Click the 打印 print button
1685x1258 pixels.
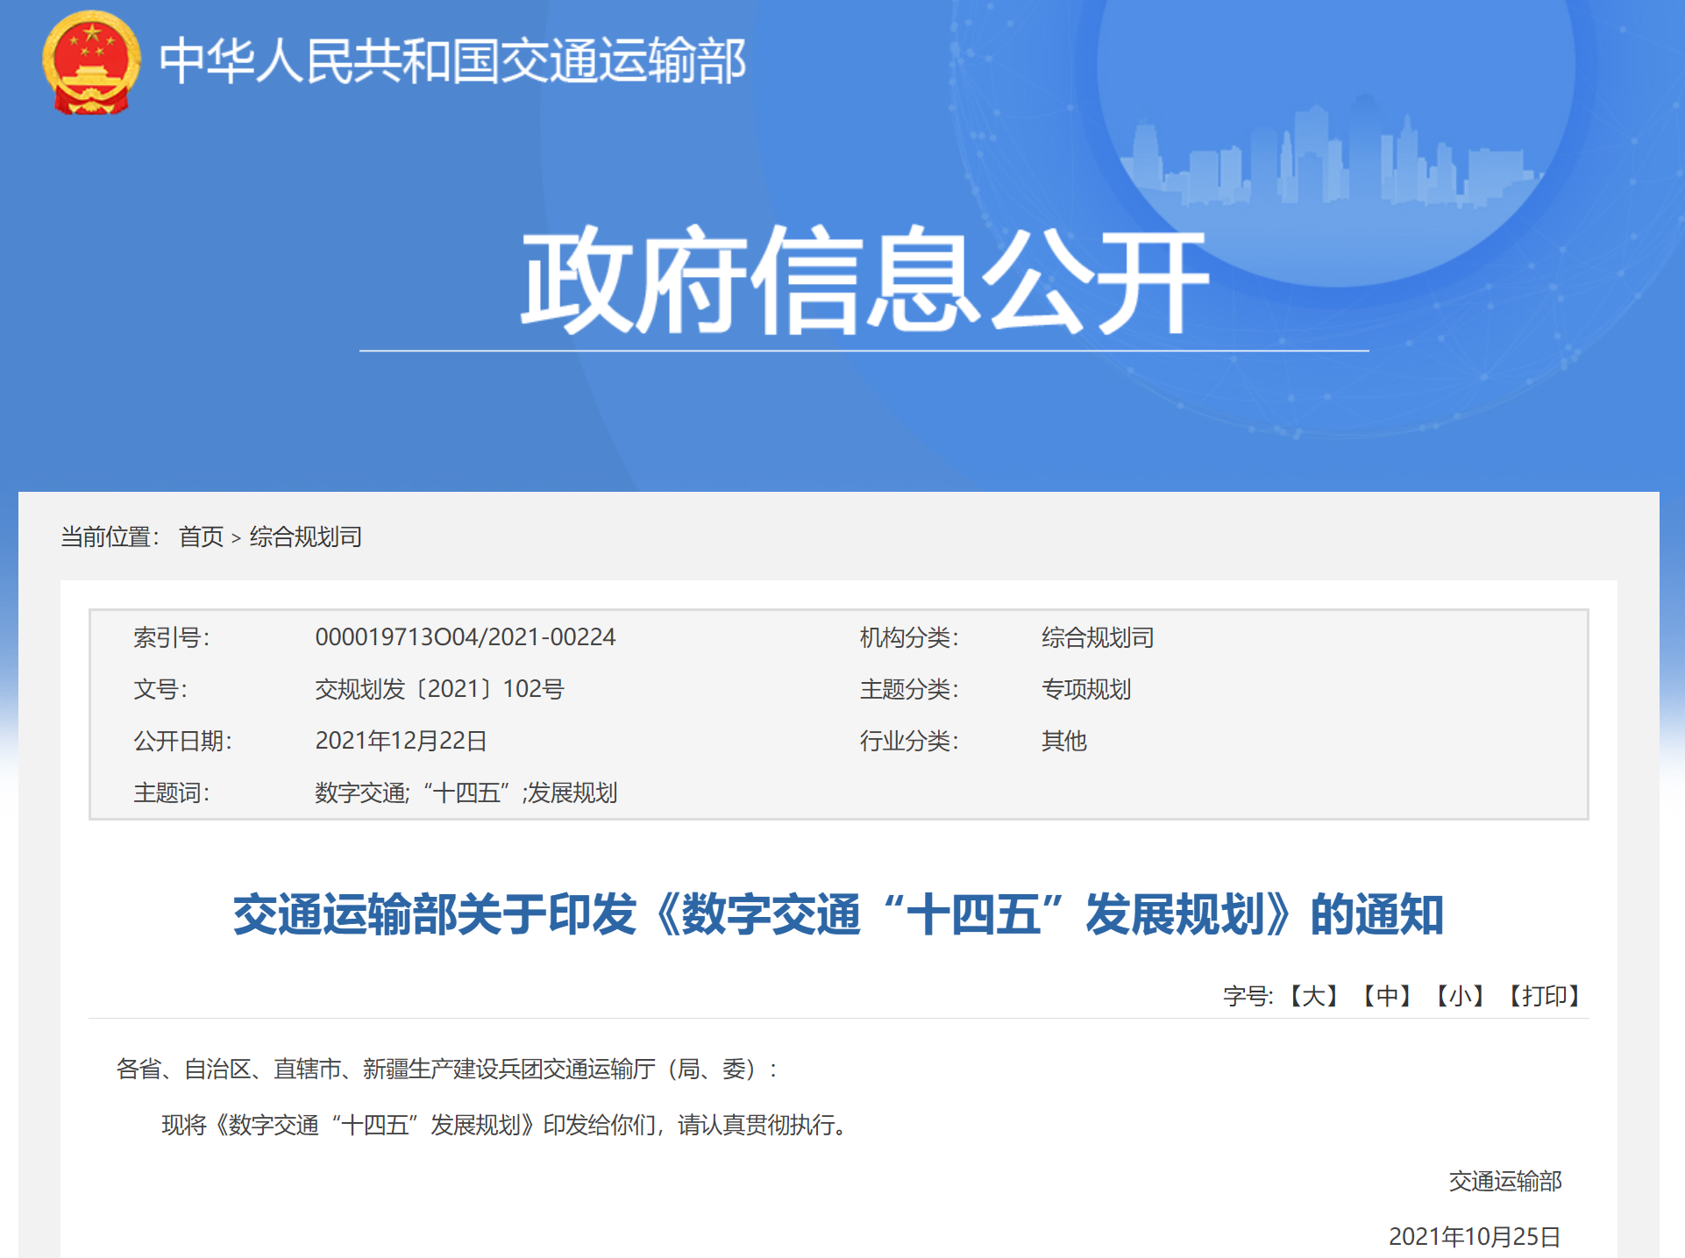[1543, 996]
